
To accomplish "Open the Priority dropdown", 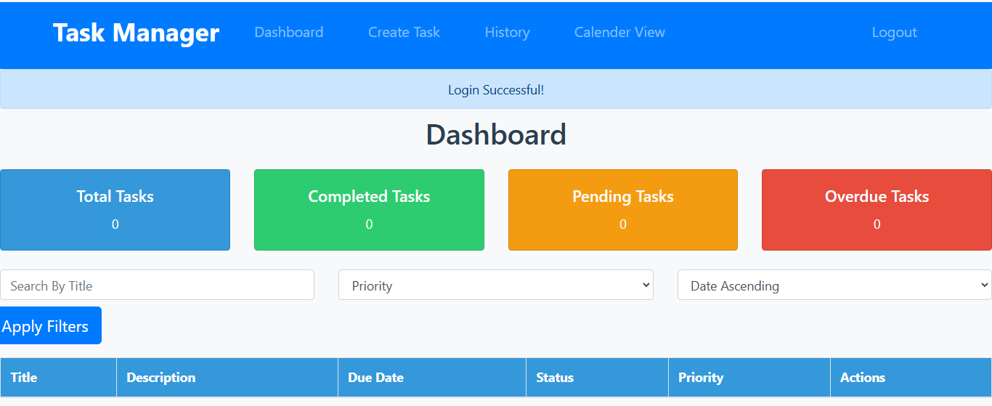I will coord(496,285).
